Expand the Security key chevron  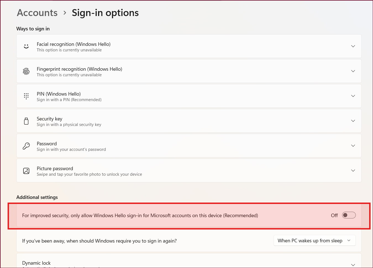pyautogui.click(x=353, y=121)
